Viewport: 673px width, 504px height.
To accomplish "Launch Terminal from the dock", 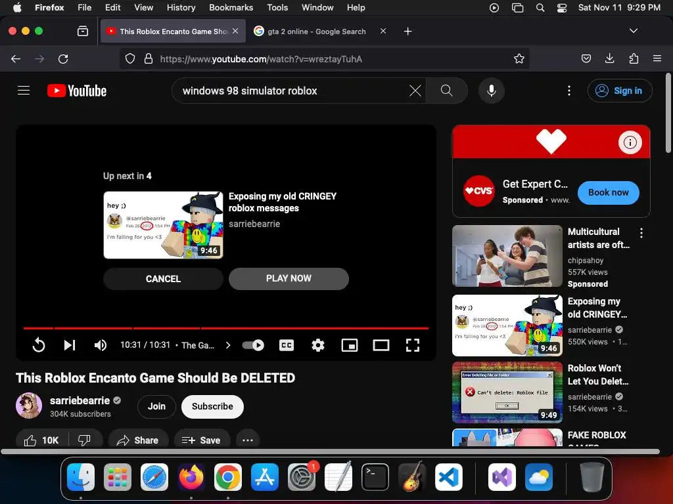I will pyautogui.click(x=375, y=477).
